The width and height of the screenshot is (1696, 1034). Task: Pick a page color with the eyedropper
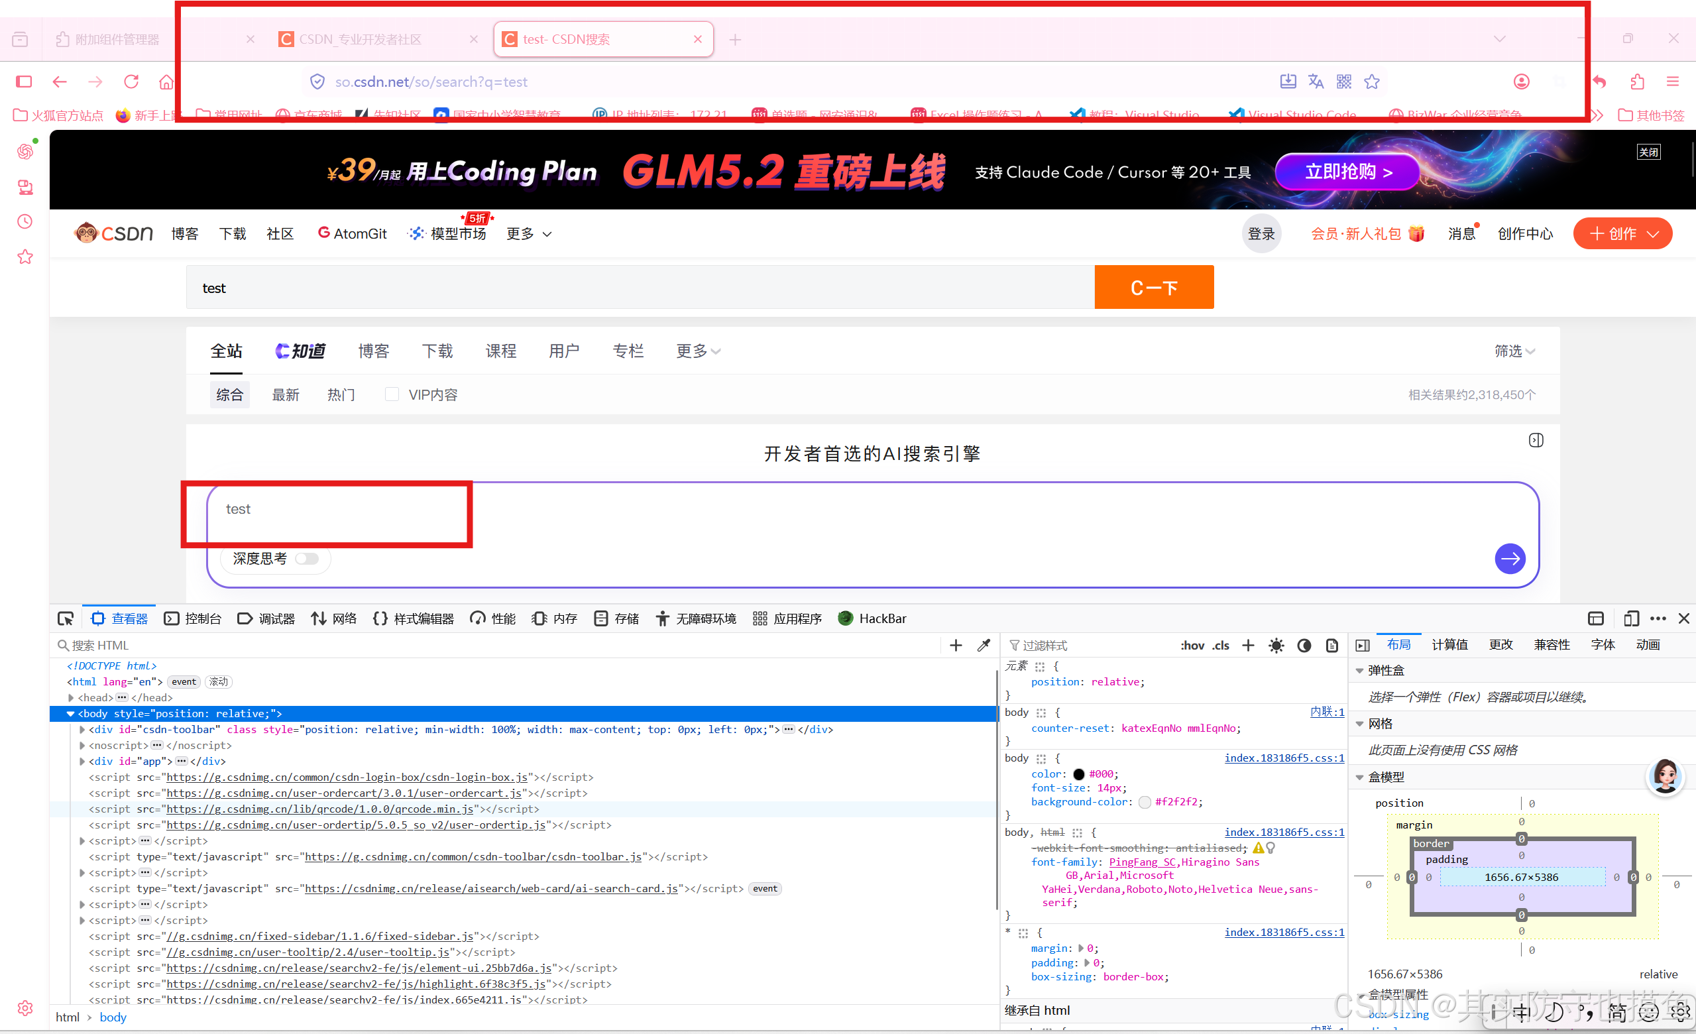(984, 645)
